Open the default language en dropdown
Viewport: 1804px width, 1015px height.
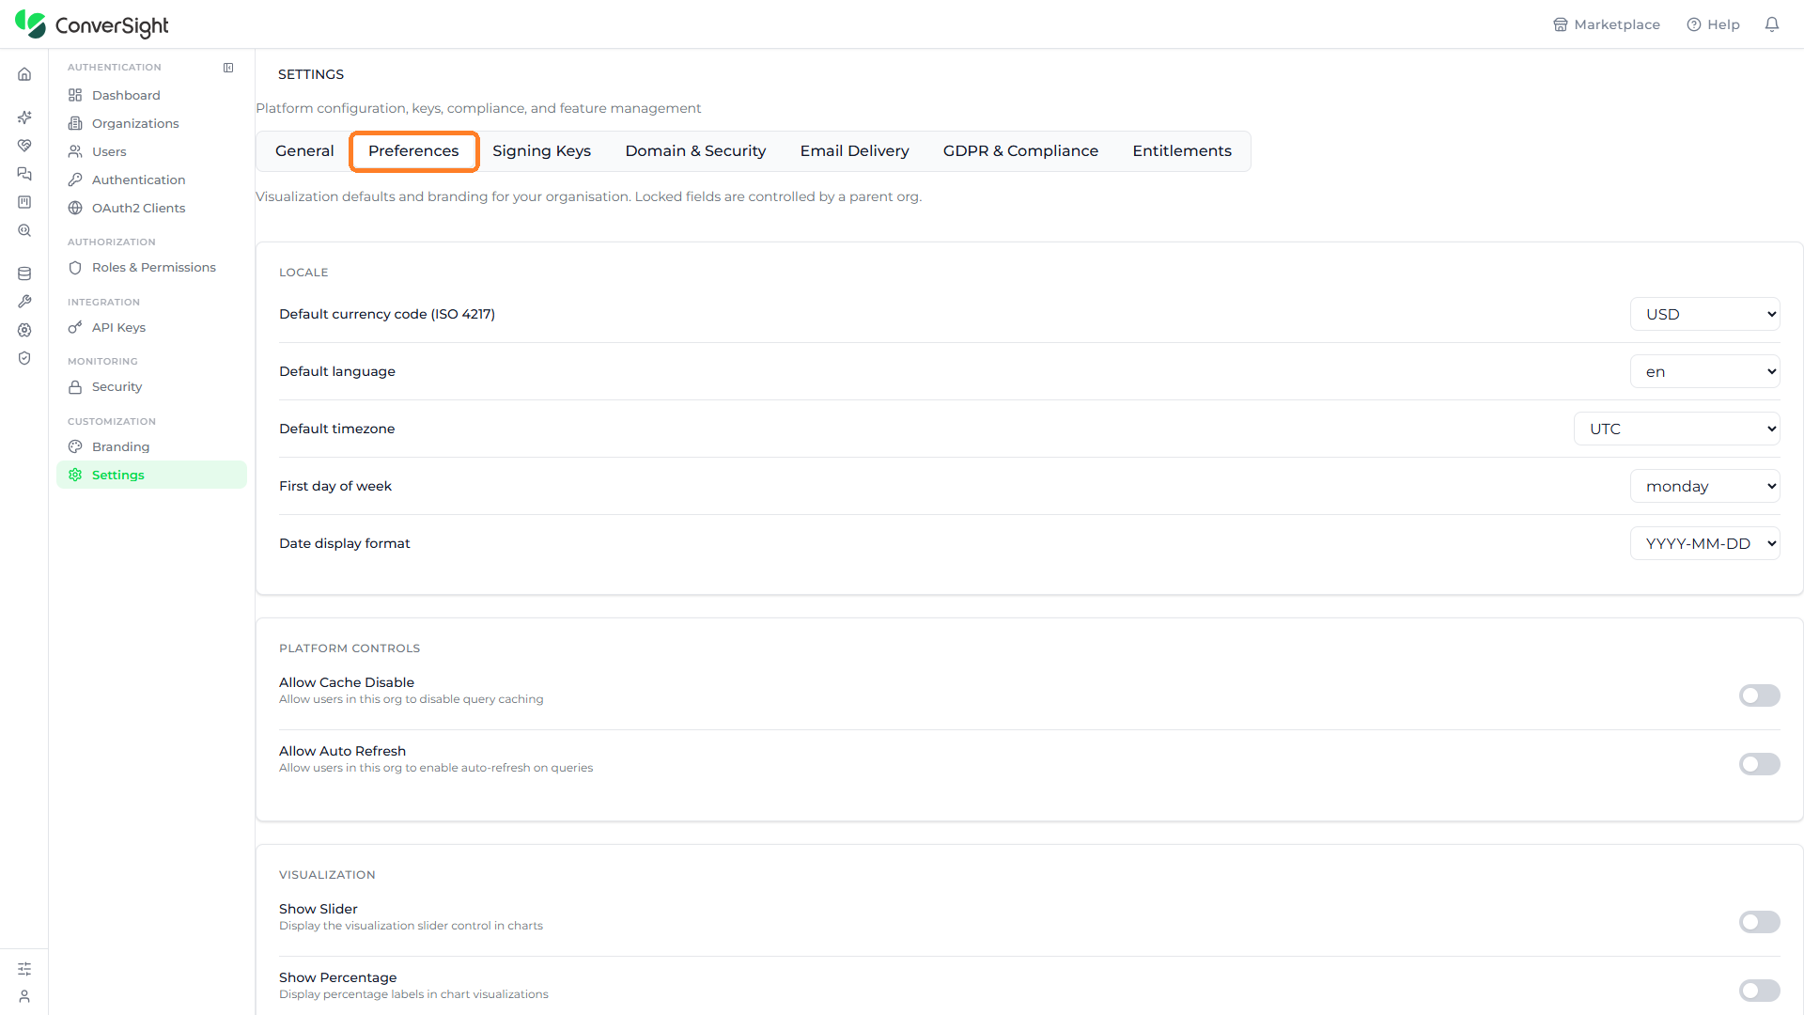pyautogui.click(x=1704, y=372)
